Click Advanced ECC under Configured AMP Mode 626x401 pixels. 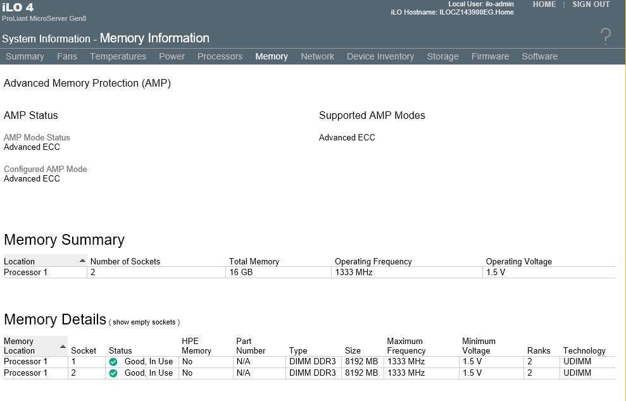point(32,179)
